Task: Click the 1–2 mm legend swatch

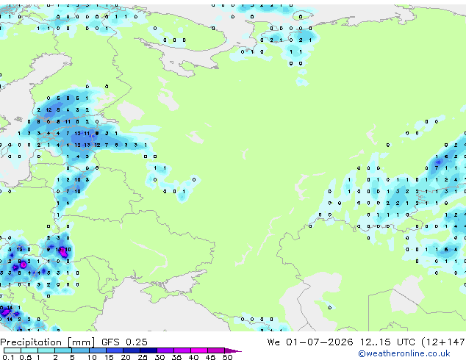Action: [x=46, y=350]
